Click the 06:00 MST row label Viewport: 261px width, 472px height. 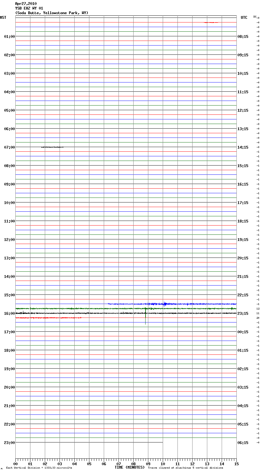10,129
